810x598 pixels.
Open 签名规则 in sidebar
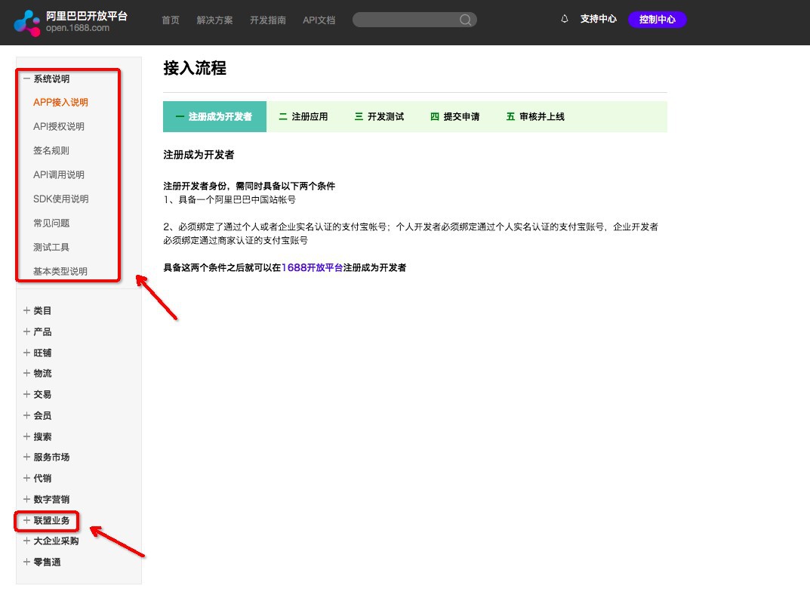tap(51, 150)
